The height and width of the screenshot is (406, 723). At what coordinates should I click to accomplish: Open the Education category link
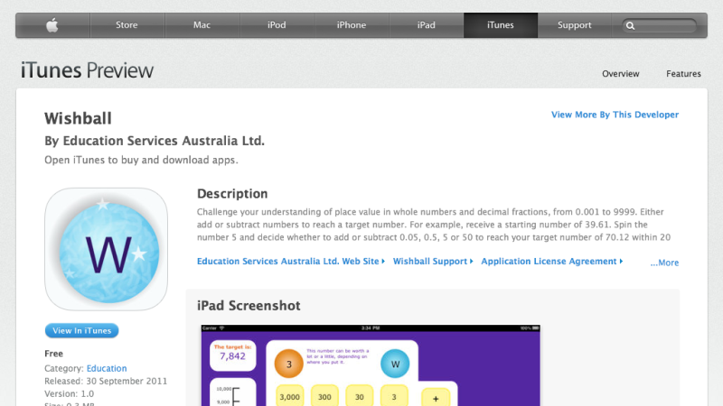pyautogui.click(x=107, y=368)
